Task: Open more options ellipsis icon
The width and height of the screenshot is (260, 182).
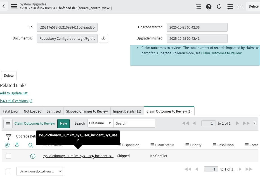Action: click(240, 6)
